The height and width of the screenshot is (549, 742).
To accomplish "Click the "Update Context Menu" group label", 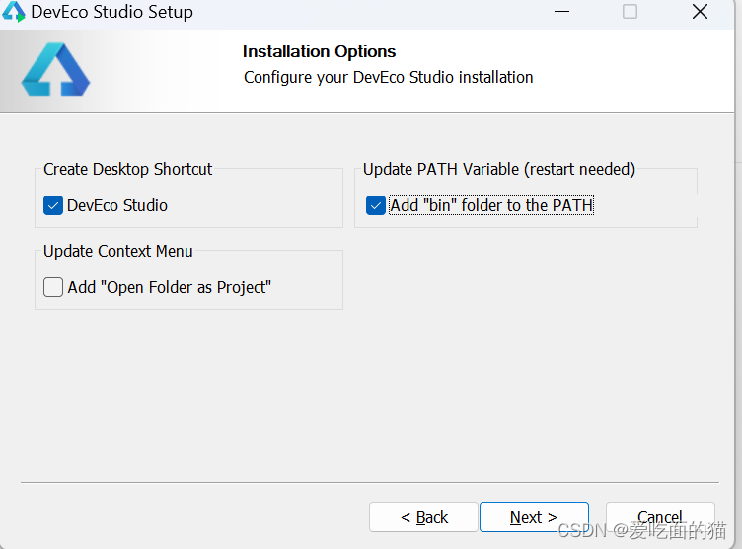I will (x=118, y=251).
